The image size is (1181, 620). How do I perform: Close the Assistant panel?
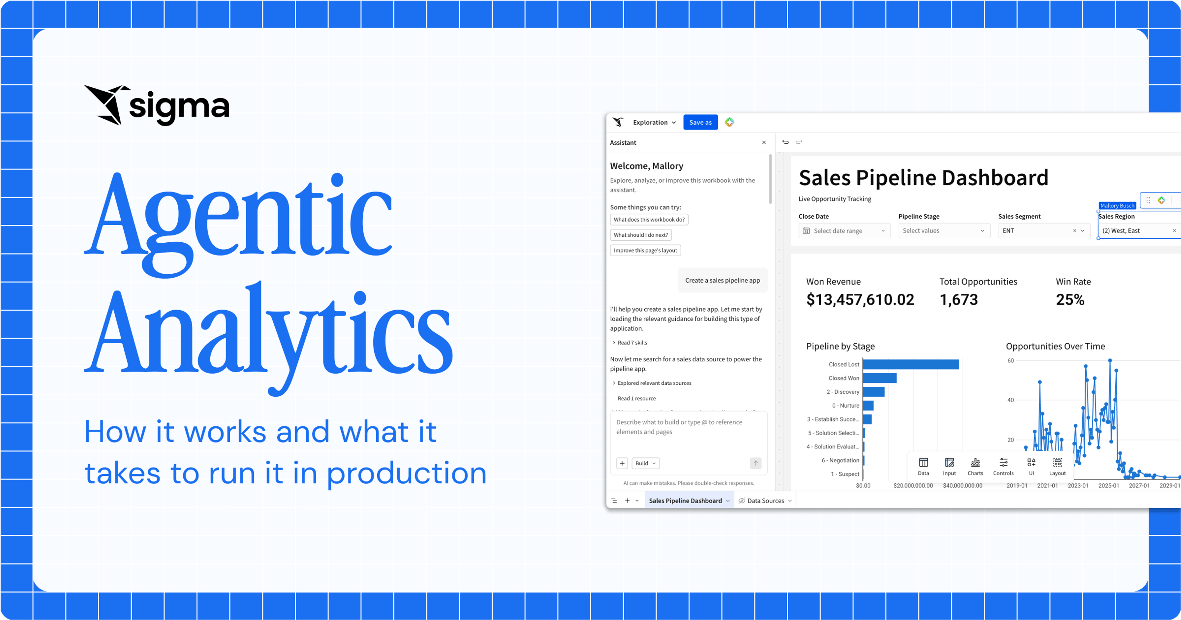764,143
